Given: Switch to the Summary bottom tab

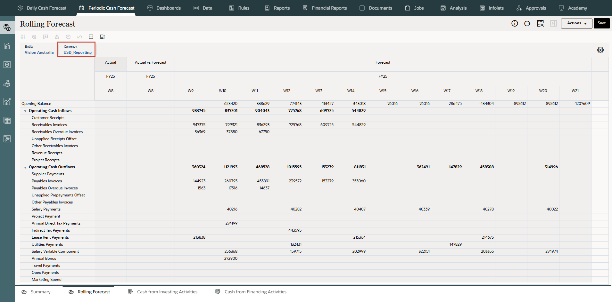Looking at the screenshot, I should [x=36, y=292].
